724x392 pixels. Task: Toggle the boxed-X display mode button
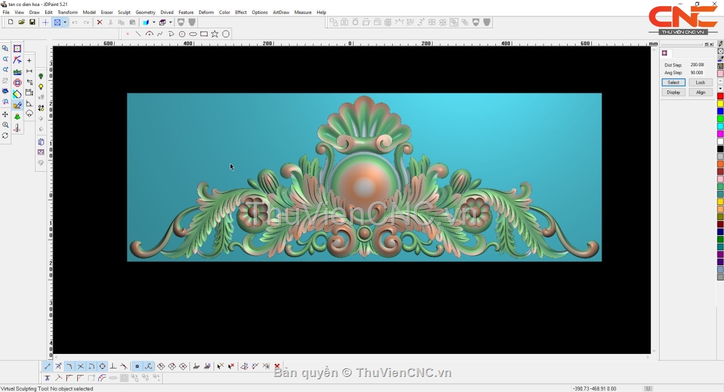tap(57, 22)
